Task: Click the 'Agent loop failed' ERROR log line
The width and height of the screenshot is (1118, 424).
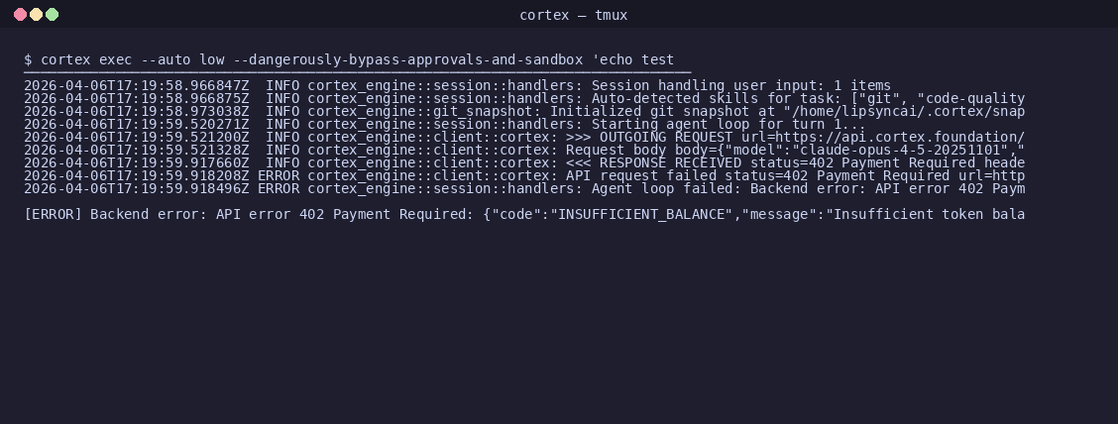Action: [524, 188]
